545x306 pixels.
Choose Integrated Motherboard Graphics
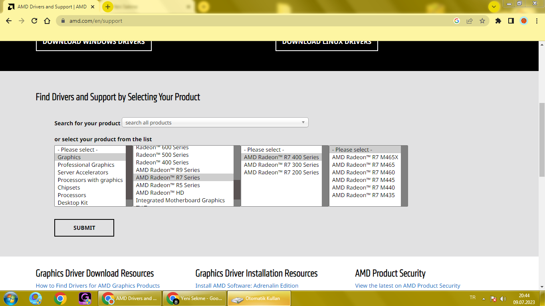[x=183, y=200]
